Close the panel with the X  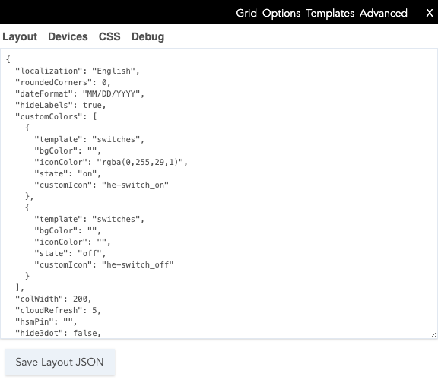[430, 13]
